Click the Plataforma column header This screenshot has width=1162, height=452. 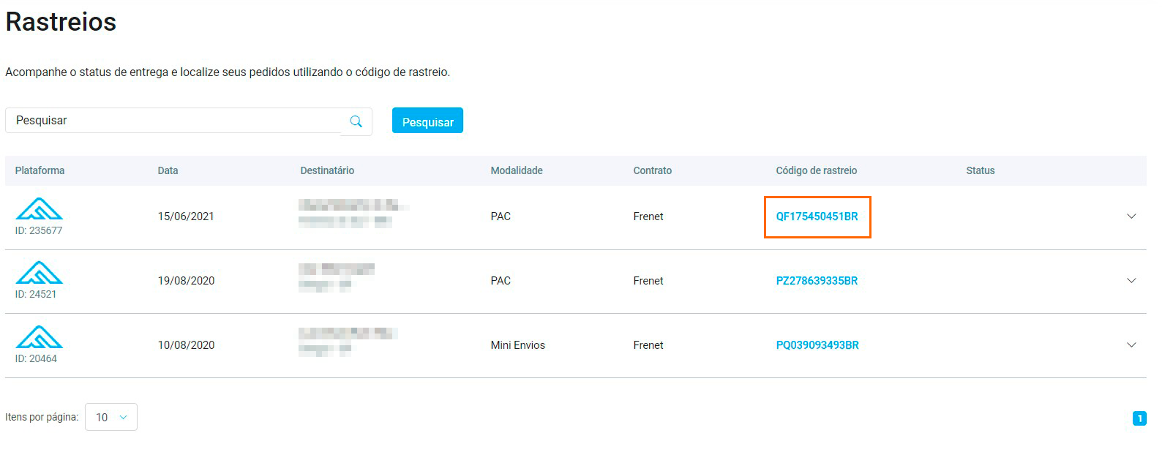point(40,170)
